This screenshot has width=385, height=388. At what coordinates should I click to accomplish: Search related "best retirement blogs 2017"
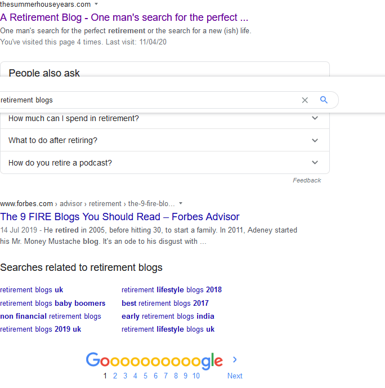click(x=165, y=303)
